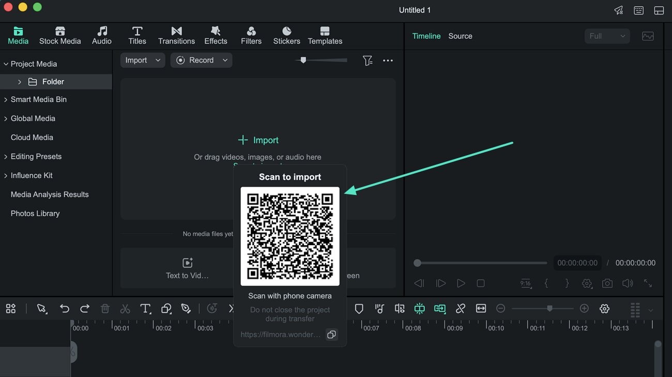Open the 9:16 aspect ratio option
The height and width of the screenshot is (377, 672).
(526, 283)
